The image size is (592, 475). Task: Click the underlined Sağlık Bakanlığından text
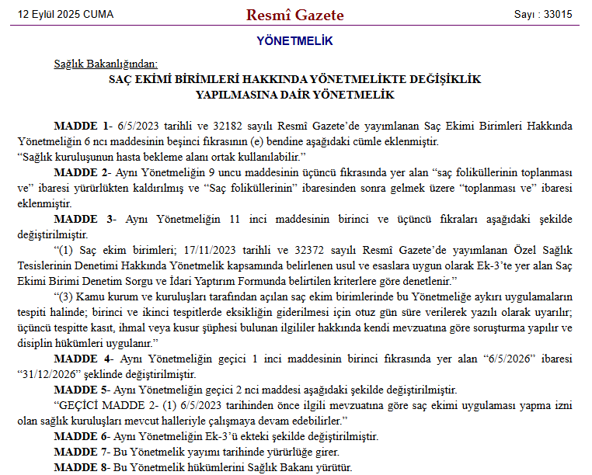tap(106, 63)
